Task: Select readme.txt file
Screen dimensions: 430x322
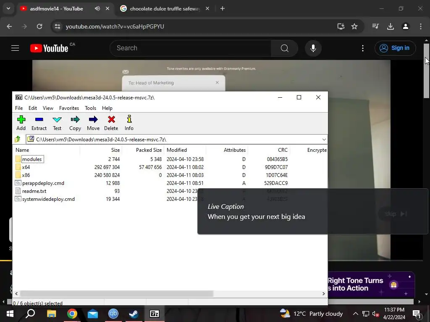Action: tap(31, 191)
